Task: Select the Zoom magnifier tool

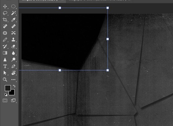Action: 5,79
